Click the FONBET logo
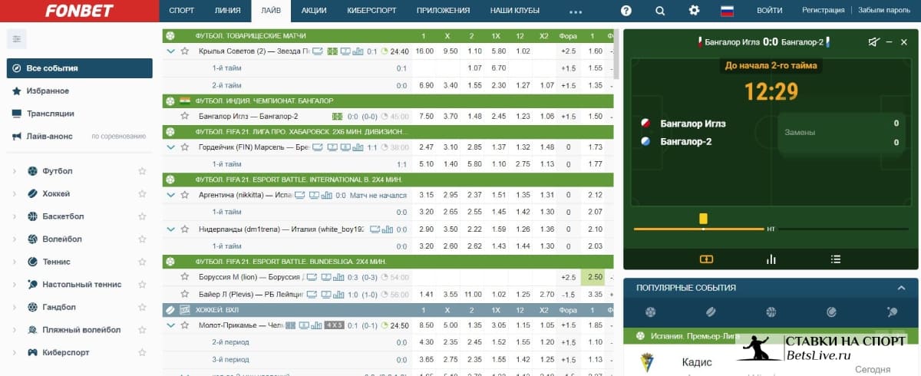The height and width of the screenshot is (376, 921). point(80,11)
